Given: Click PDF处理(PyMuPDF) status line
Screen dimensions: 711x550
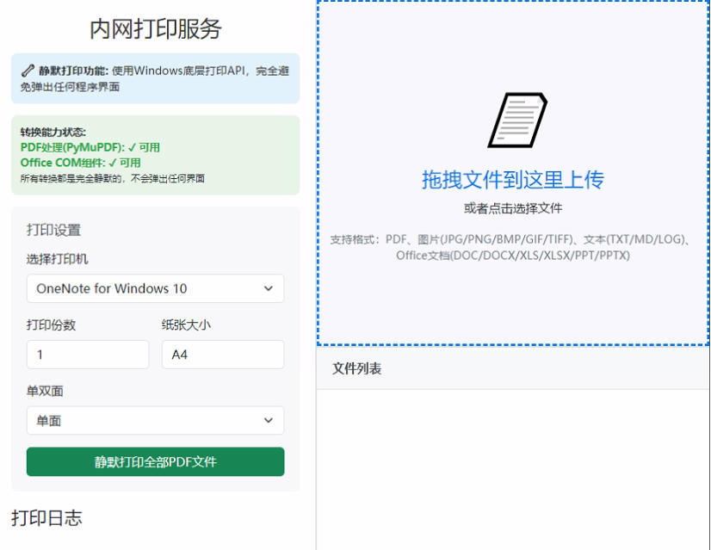Looking at the screenshot, I should (x=90, y=147).
